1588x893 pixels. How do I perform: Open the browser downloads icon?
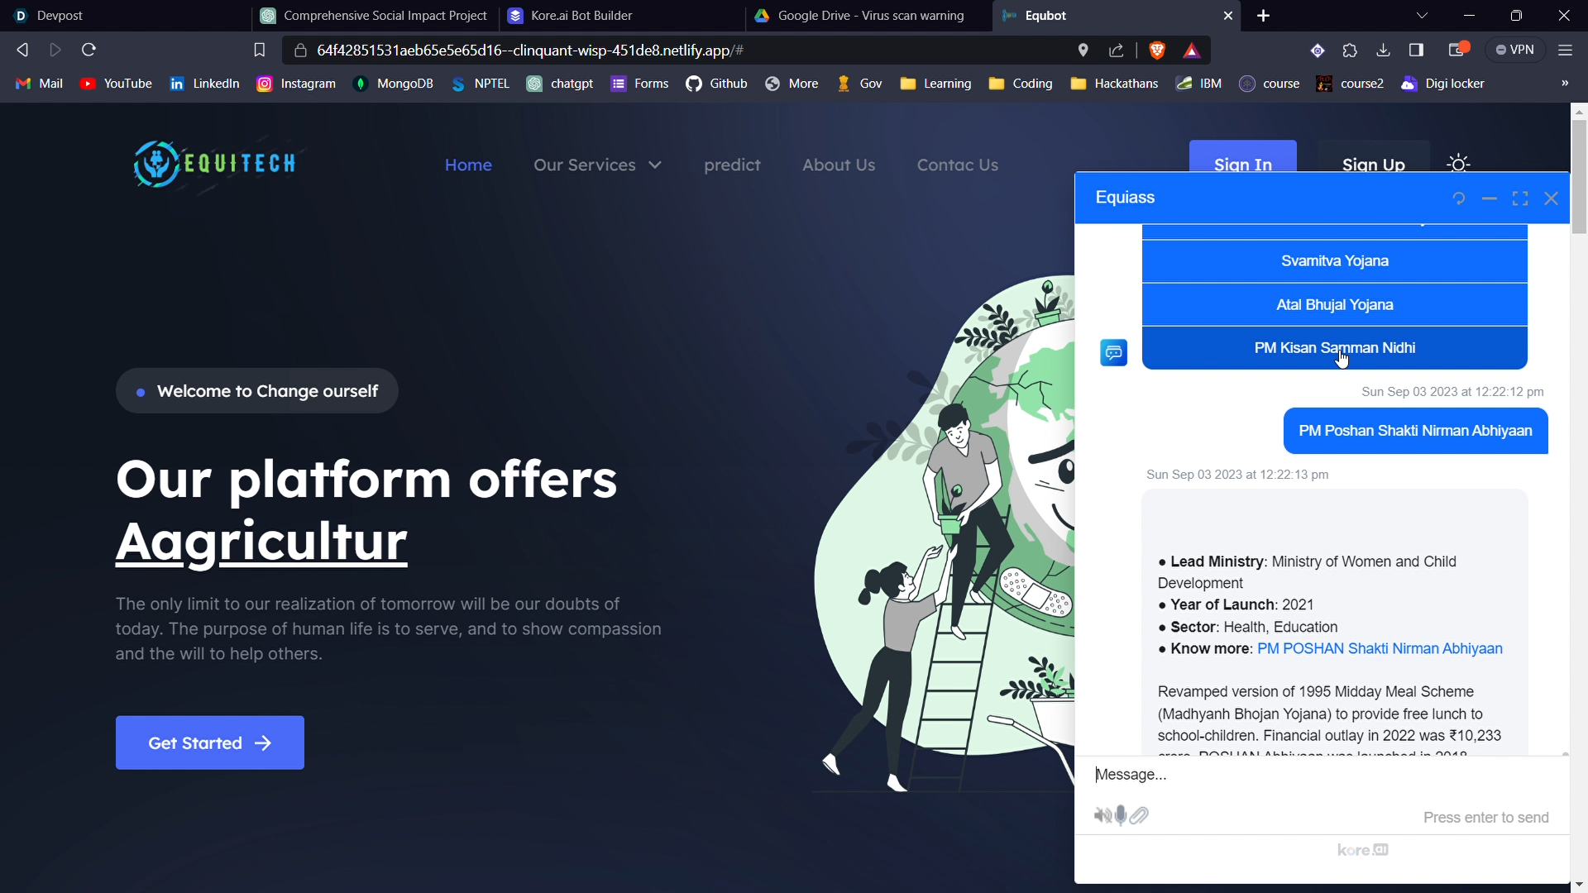1383,50
